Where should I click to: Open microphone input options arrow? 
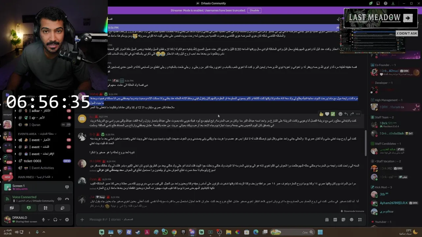tap(48, 220)
